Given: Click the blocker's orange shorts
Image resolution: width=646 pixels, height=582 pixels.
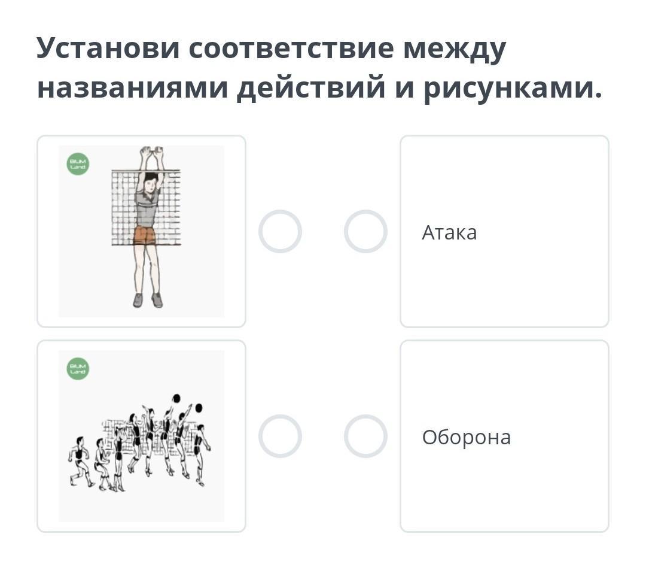Looking at the screenshot, I should click(x=145, y=235).
